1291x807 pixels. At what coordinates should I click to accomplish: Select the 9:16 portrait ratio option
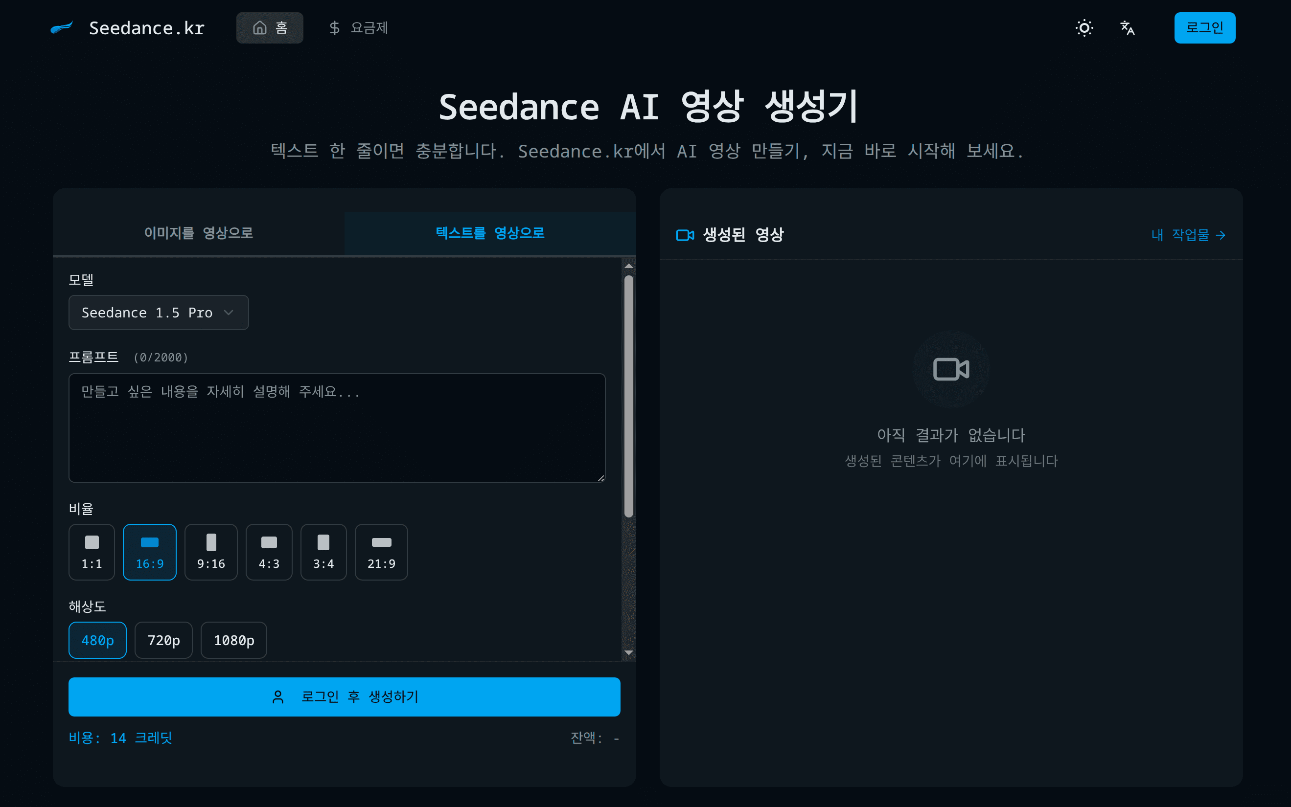point(211,552)
